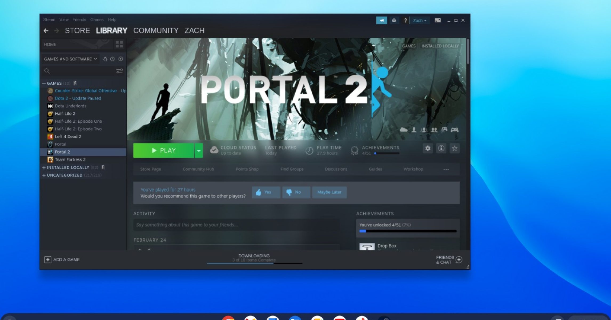Open Friends & Chat plus icon
This screenshot has height=320, width=611.
click(x=459, y=259)
